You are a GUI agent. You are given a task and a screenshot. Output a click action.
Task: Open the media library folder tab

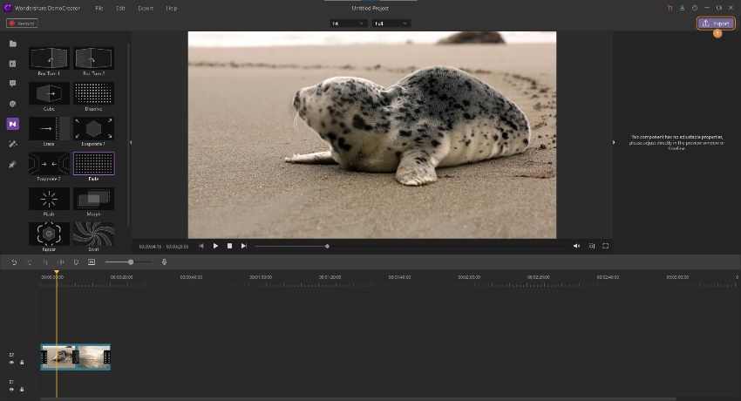pos(13,44)
